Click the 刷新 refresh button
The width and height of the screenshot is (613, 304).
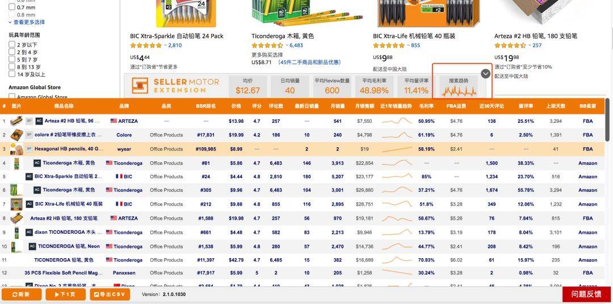pyautogui.click(x=22, y=294)
